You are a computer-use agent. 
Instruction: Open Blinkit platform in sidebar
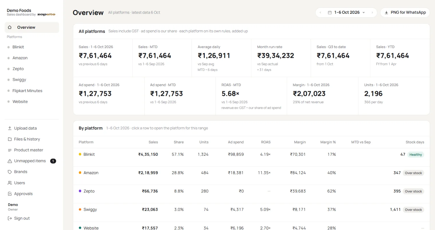pos(32,47)
